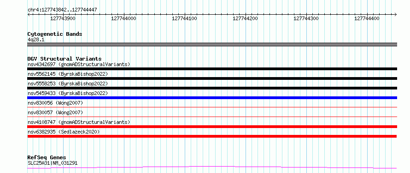Click ruler tick label 127744000
The width and height of the screenshot is (410, 173).
[x=123, y=18]
